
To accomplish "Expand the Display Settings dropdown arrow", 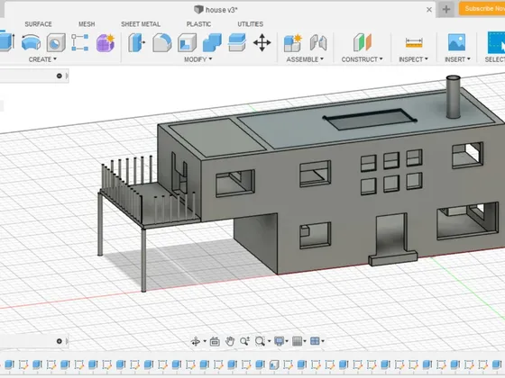I will pos(287,341).
